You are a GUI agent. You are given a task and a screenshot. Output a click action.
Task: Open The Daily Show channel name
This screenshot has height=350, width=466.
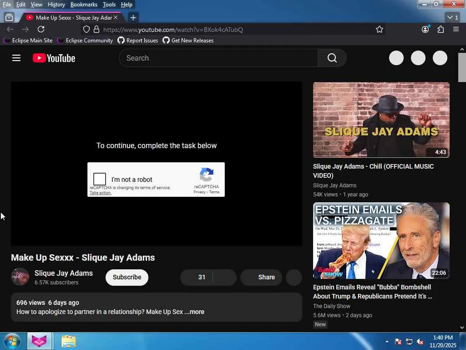332,306
